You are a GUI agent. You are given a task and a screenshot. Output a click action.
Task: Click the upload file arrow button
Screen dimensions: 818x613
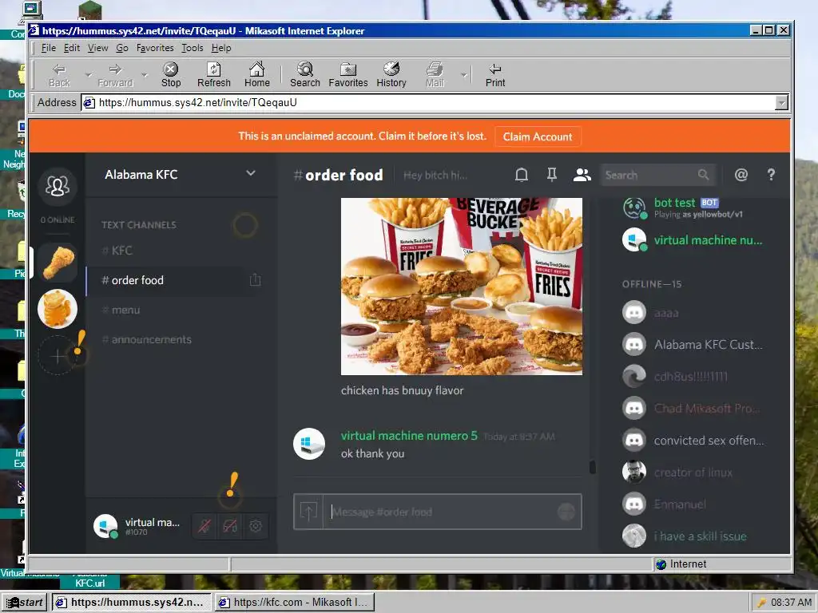pyautogui.click(x=308, y=512)
